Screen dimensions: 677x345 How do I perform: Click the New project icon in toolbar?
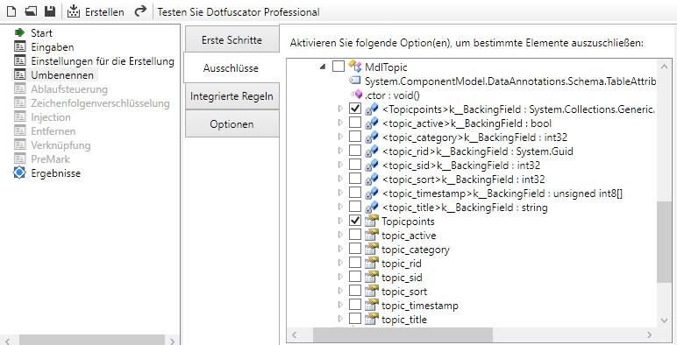point(11,11)
